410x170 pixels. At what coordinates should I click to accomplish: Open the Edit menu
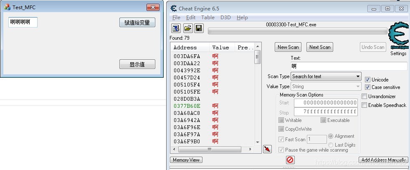[191, 18]
